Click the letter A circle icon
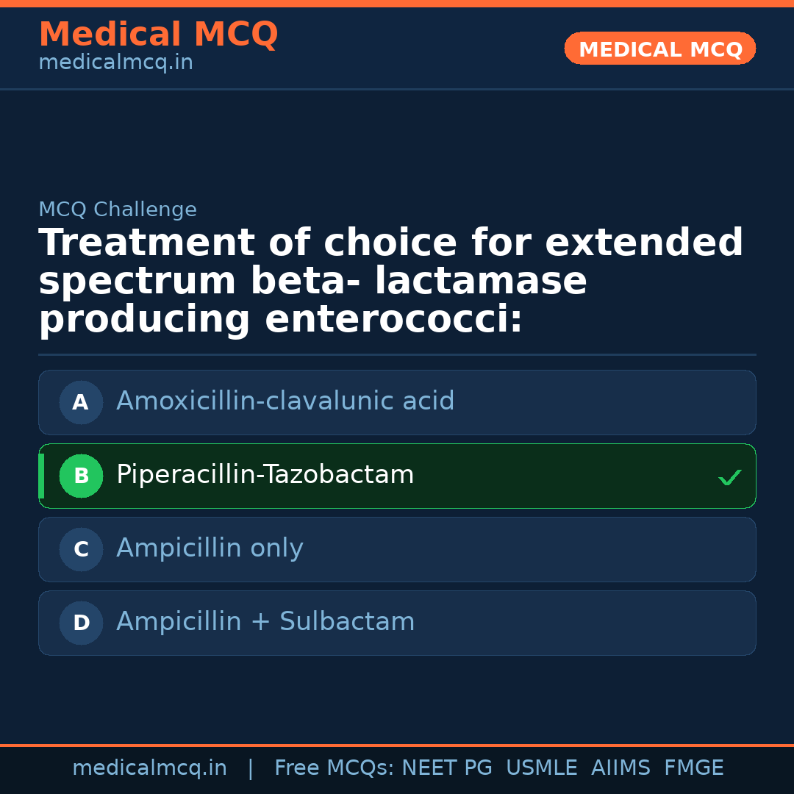This screenshot has width=794, height=794. (x=81, y=403)
